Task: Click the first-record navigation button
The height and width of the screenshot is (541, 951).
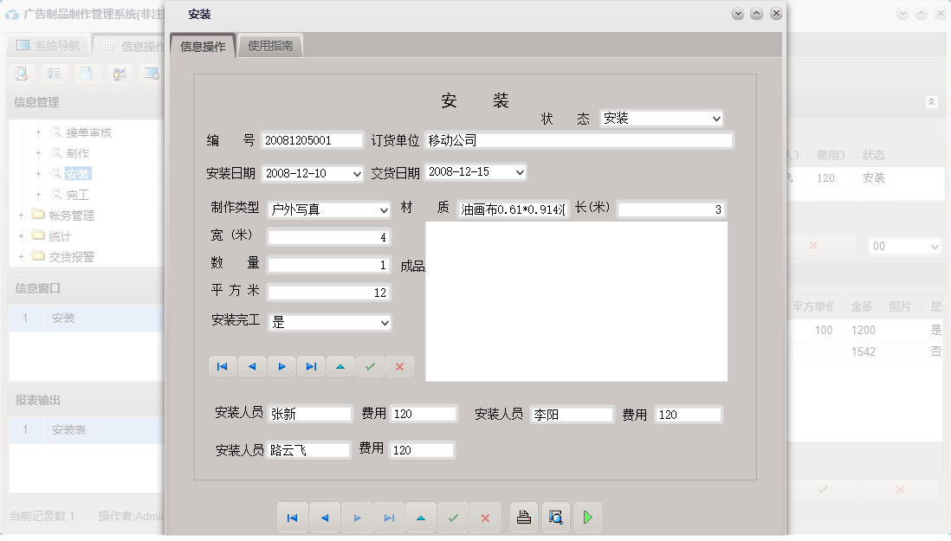Action: point(293,517)
